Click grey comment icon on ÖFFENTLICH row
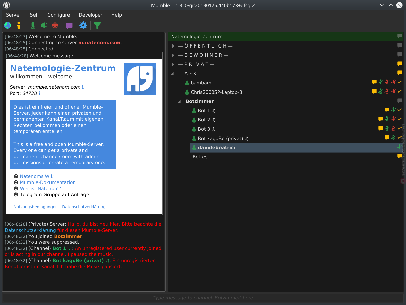Image resolution: width=406 pixels, height=305 pixels. 400,45
